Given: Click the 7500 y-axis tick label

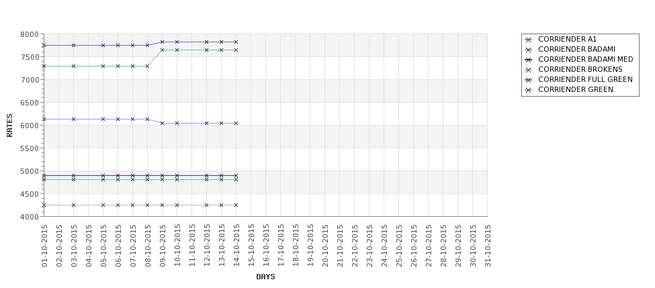Looking at the screenshot, I should [30, 57].
